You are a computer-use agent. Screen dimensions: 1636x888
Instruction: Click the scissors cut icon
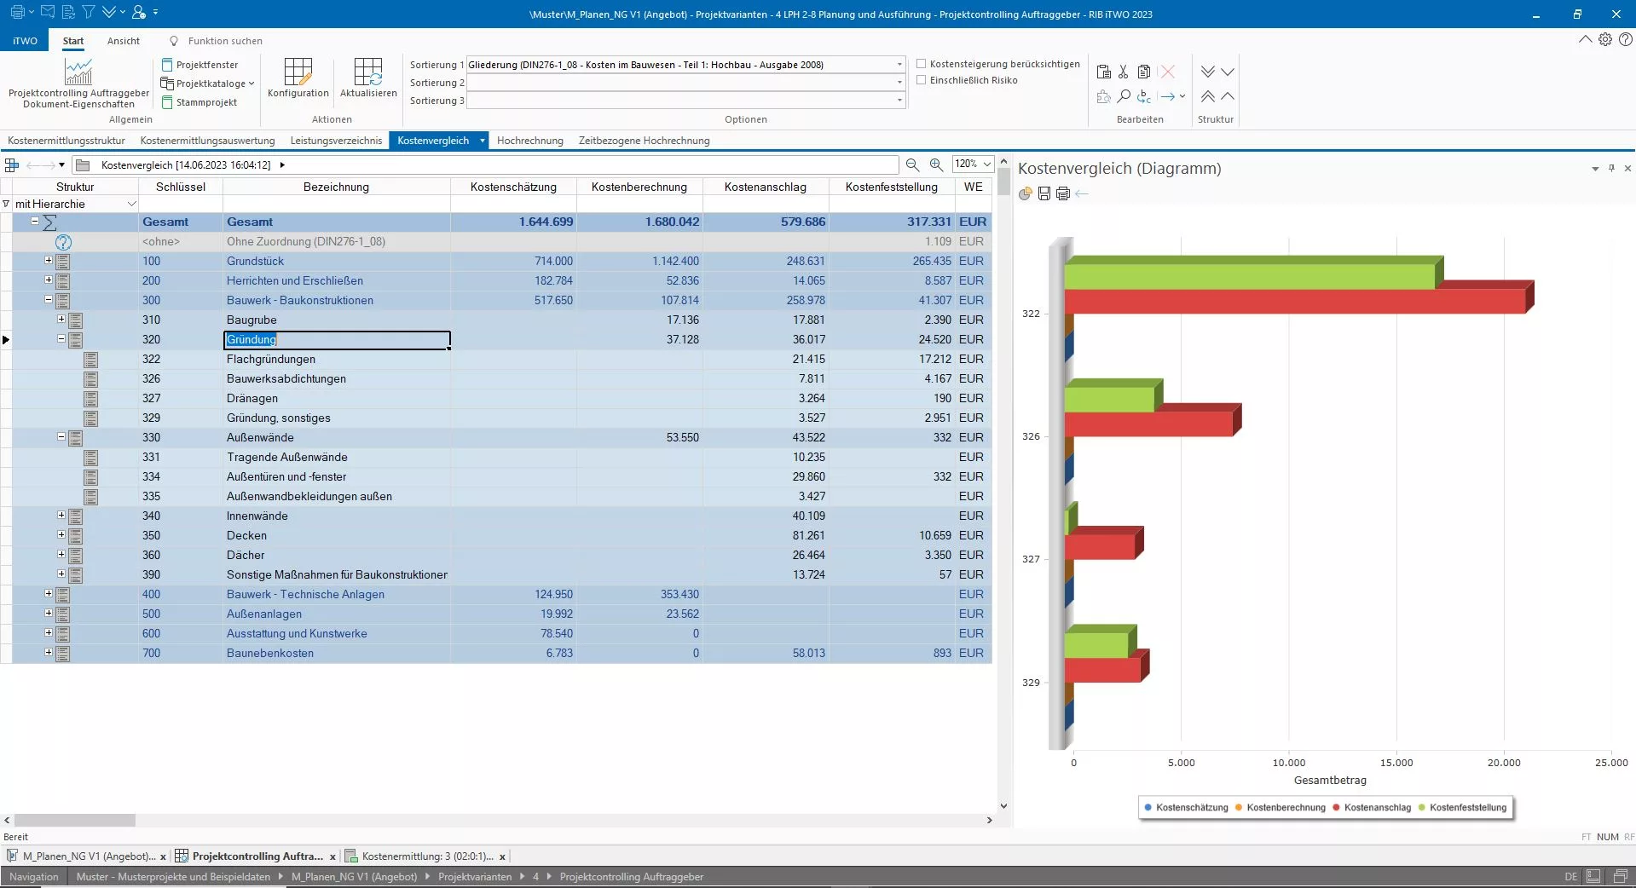pos(1124,72)
